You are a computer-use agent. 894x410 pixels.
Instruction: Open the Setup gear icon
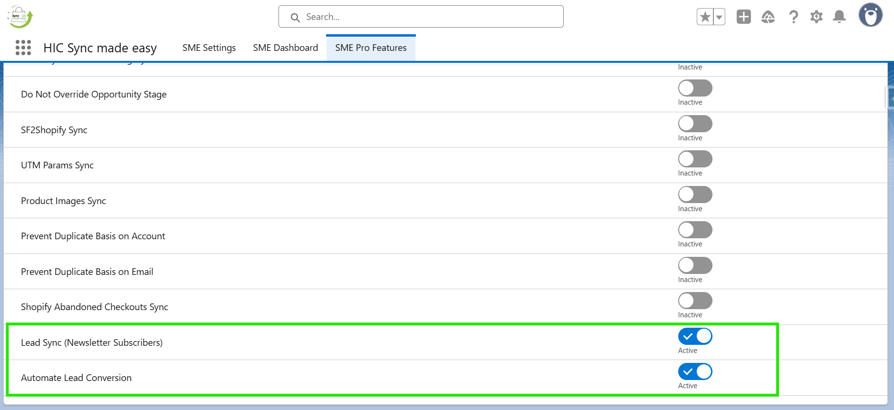click(x=817, y=17)
